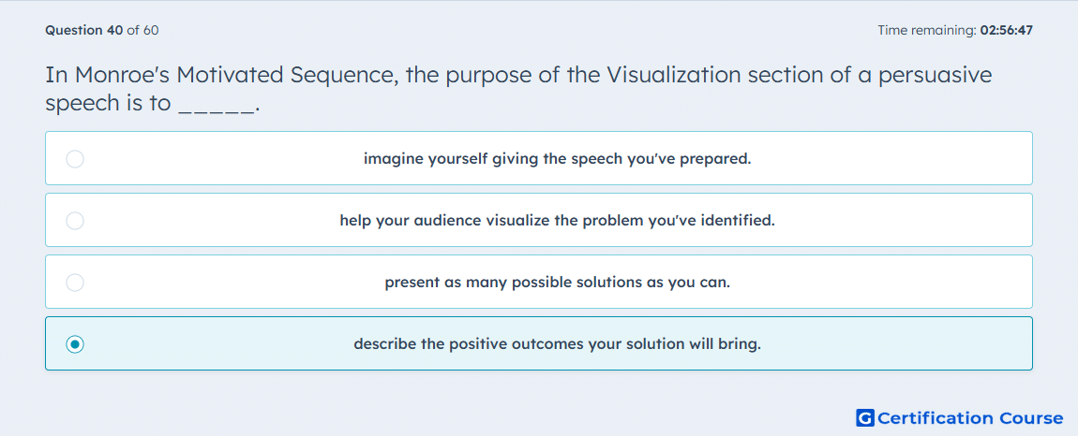
Task: Click the 02:56:47 countdown timer value
Action: tap(1007, 30)
